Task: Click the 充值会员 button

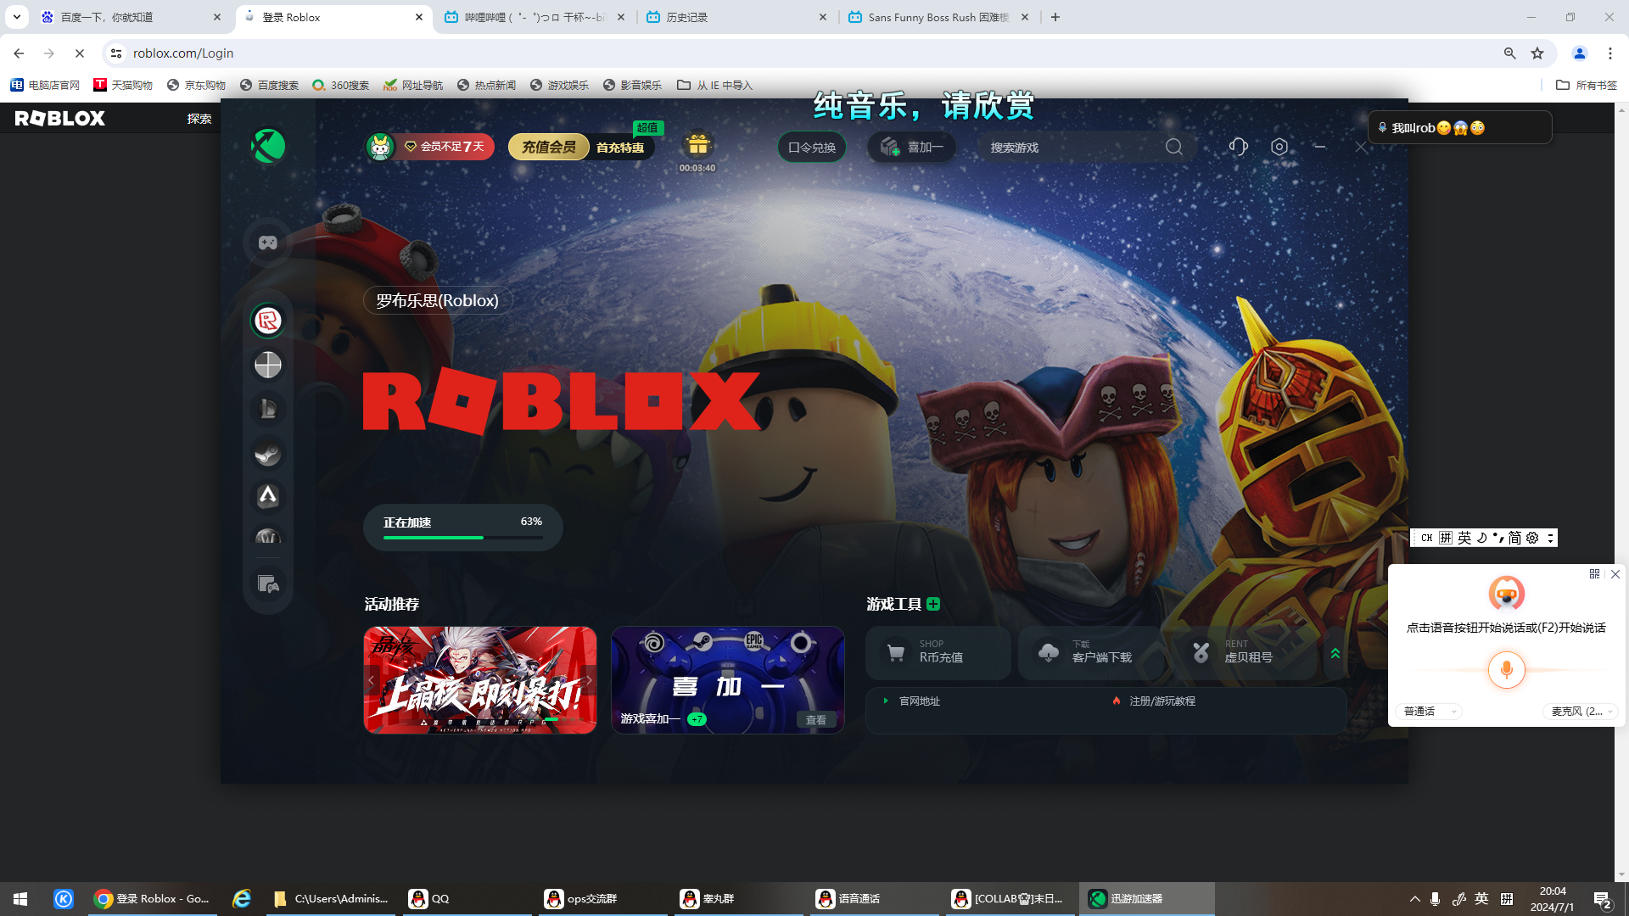Action: click(548, 147)
